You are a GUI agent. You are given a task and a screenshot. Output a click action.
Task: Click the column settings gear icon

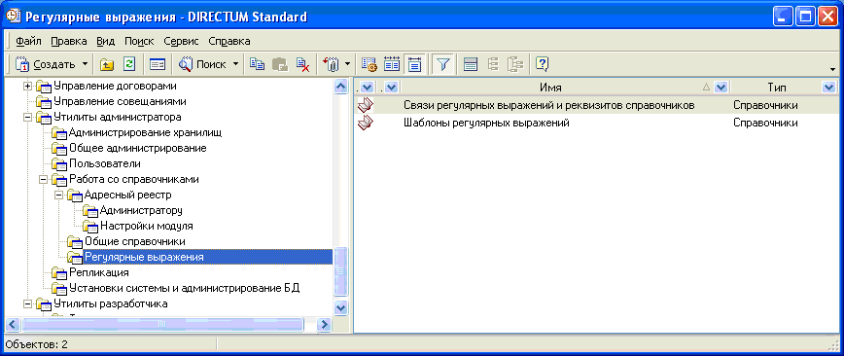[x=369, y=64]
